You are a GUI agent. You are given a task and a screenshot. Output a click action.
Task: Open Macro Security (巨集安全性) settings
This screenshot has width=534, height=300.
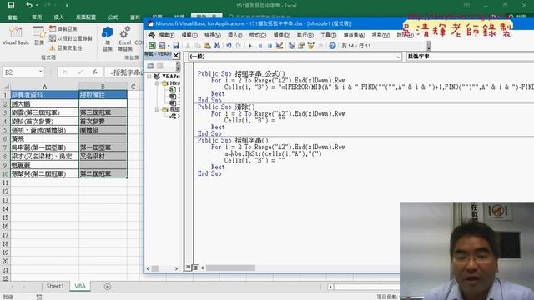coord(66,48)
